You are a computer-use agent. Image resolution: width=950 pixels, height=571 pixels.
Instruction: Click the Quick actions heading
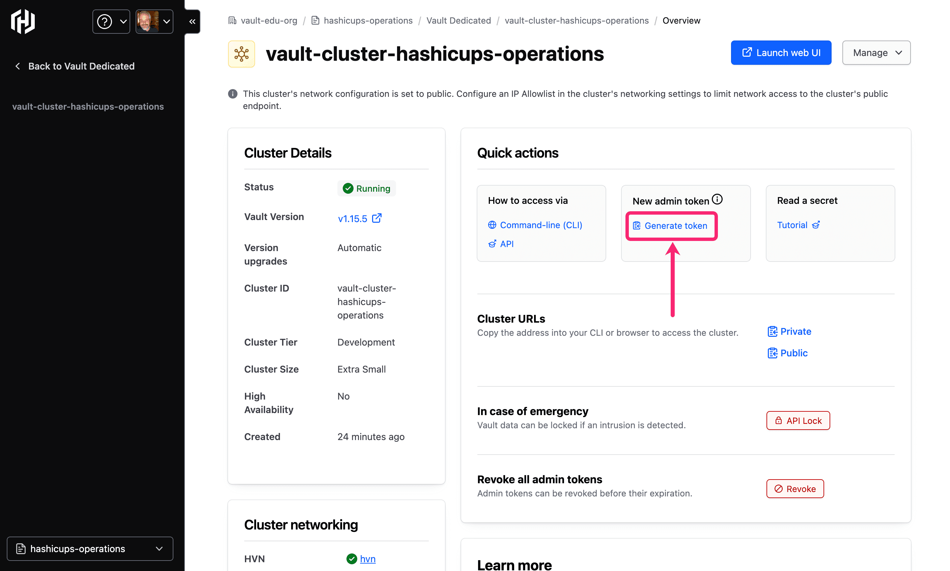518,153
